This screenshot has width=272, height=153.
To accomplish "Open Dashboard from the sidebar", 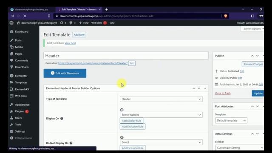I will pos(22,31).
